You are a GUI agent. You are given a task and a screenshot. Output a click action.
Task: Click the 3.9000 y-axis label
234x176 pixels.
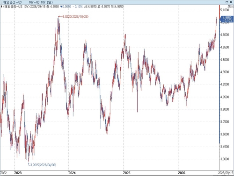pyautogui.click(x=225, y=109)
